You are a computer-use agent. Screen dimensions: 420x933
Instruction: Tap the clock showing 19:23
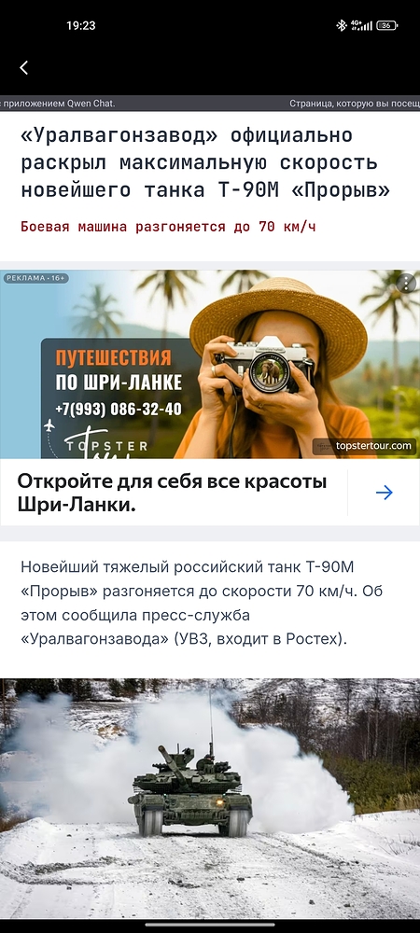pos(81,25)
